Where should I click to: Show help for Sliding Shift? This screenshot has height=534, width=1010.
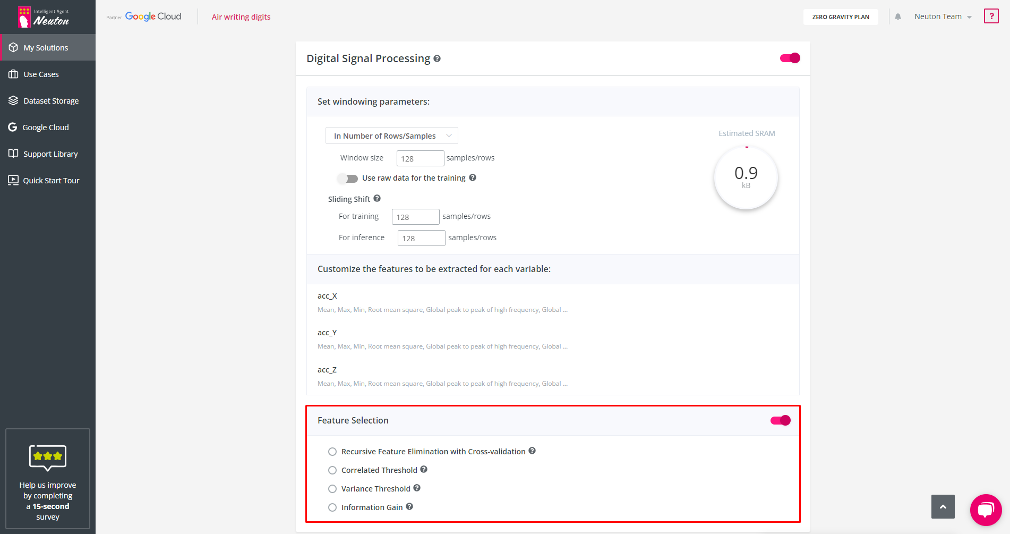point(377,198)
